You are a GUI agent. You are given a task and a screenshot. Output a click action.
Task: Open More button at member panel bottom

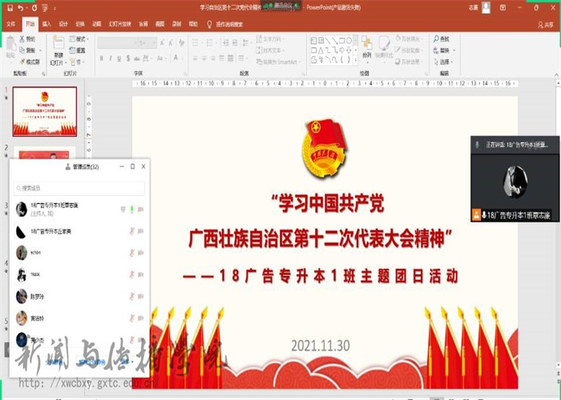[127, 362]
